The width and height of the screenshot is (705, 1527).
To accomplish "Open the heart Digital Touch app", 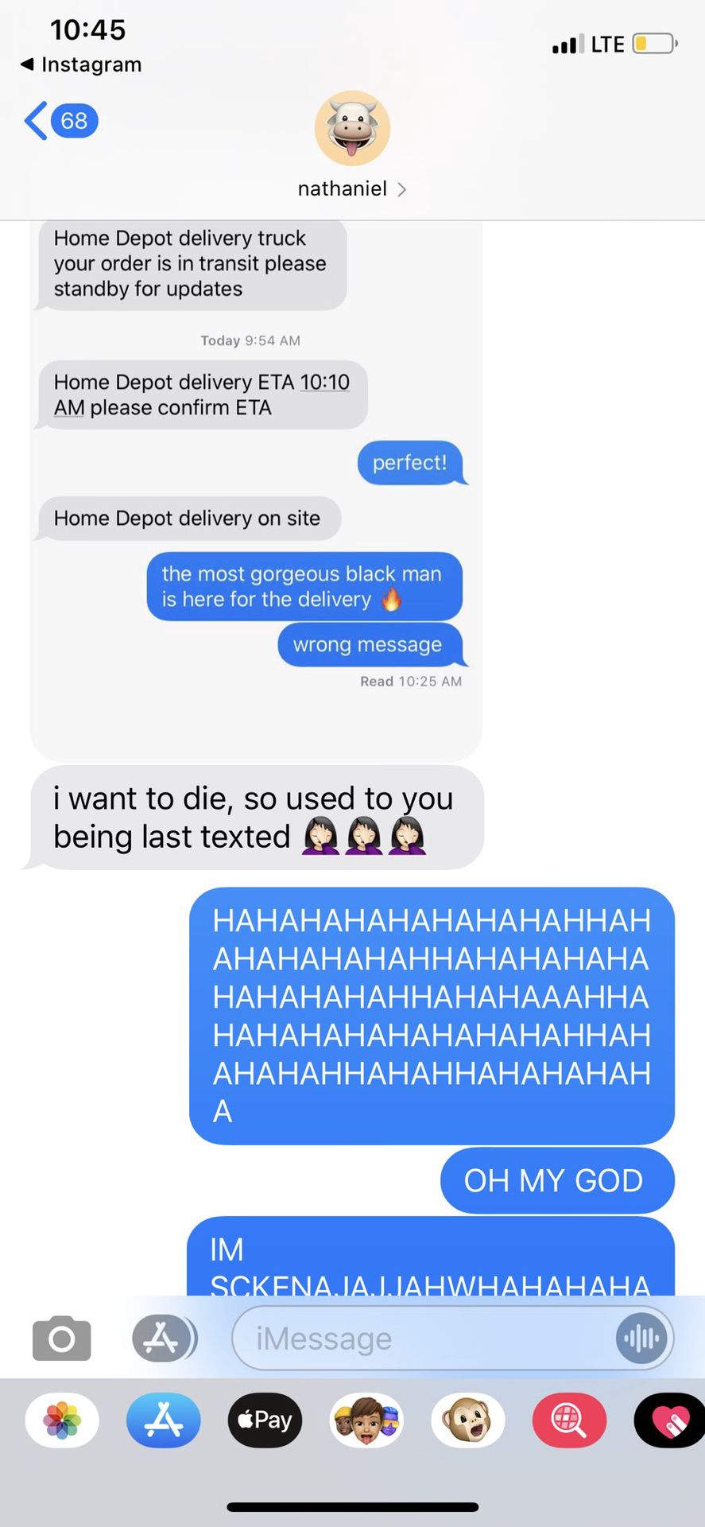I will [x=670, y=1420].
